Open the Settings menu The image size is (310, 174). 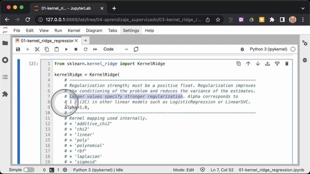pyautogui.click(x=131, y=30)
